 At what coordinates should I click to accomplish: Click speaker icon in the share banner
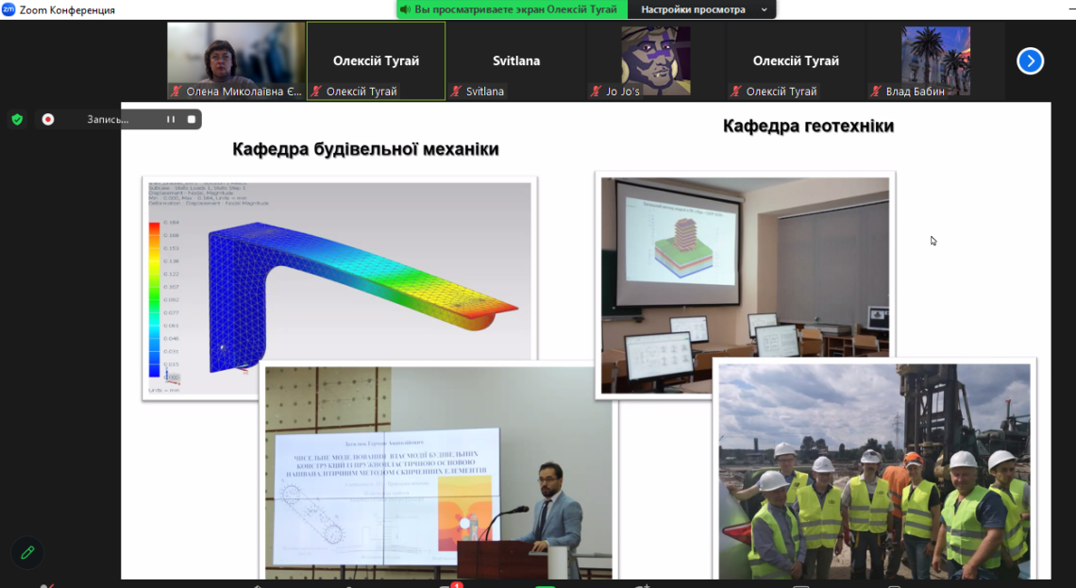point(406,9)
